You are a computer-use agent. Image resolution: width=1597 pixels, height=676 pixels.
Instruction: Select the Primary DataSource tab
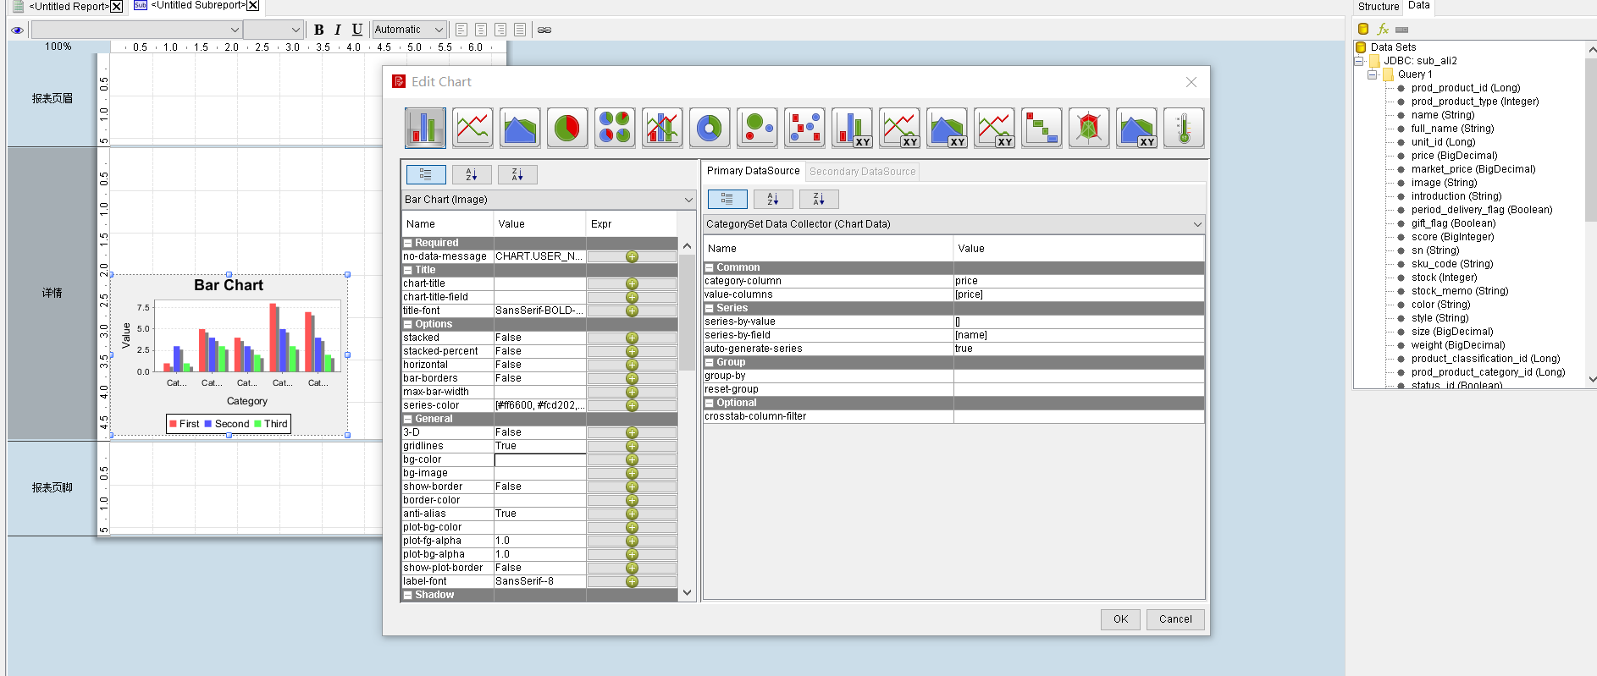pos(753,171)
